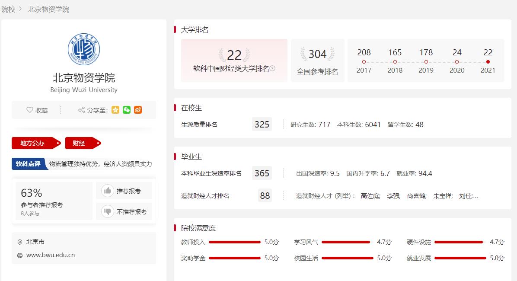Share via the green WeChat icon

(x=127, y=110)
